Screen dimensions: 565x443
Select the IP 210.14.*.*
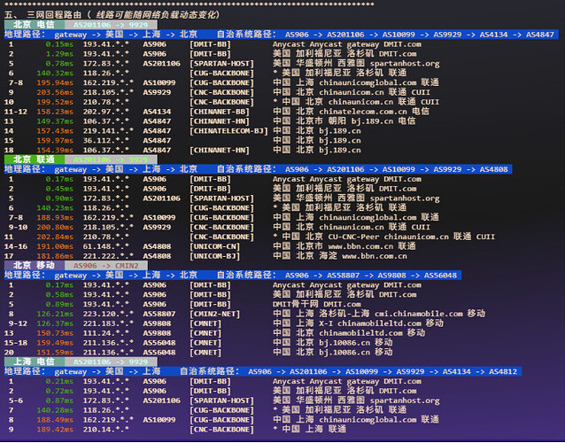coord(106,430)
